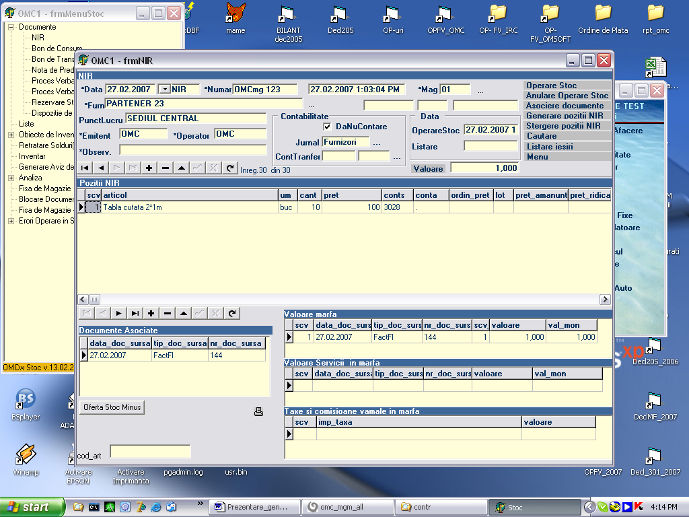Open the Windows start menu
Image resolution: width=689 pixels, height=517 pixels.
click(x=32, y=507)
